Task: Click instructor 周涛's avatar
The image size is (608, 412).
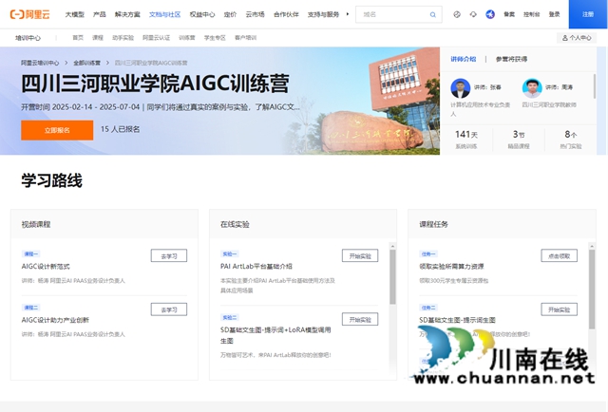Action: point(532,88)
